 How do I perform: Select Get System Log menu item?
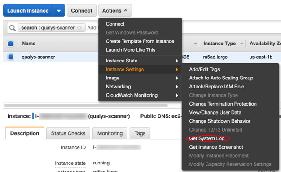tap(207, 138)
